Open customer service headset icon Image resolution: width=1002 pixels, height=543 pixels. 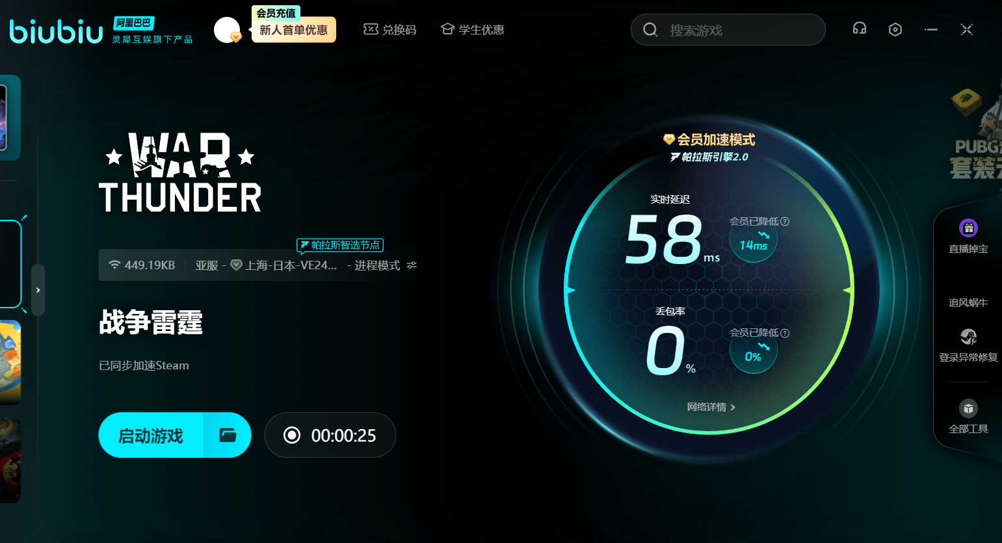click(x=860, y=29)
